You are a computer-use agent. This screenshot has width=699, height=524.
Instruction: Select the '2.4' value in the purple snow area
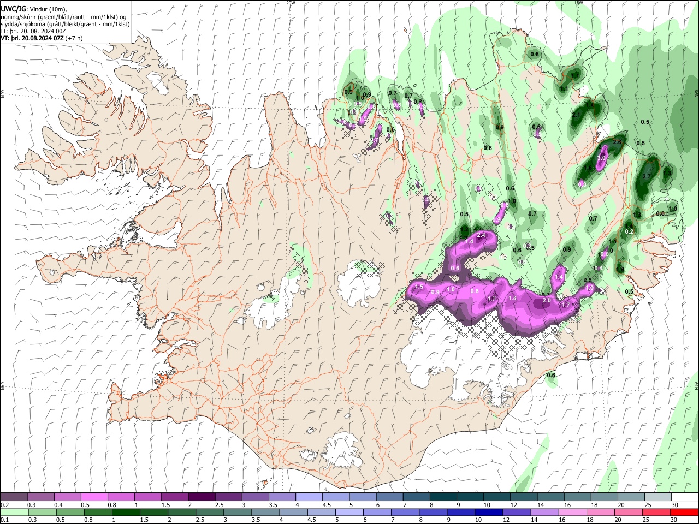pyautogui.click(x=482, y=235)
